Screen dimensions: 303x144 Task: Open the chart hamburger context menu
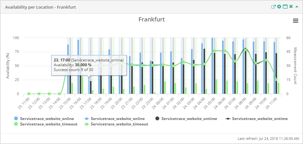296,21
